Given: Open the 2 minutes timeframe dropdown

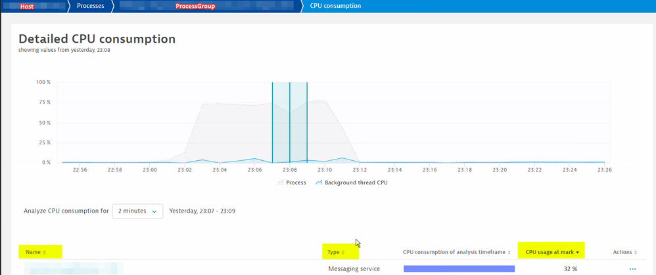Looking at the screenshot, I should tap(137, 211).
